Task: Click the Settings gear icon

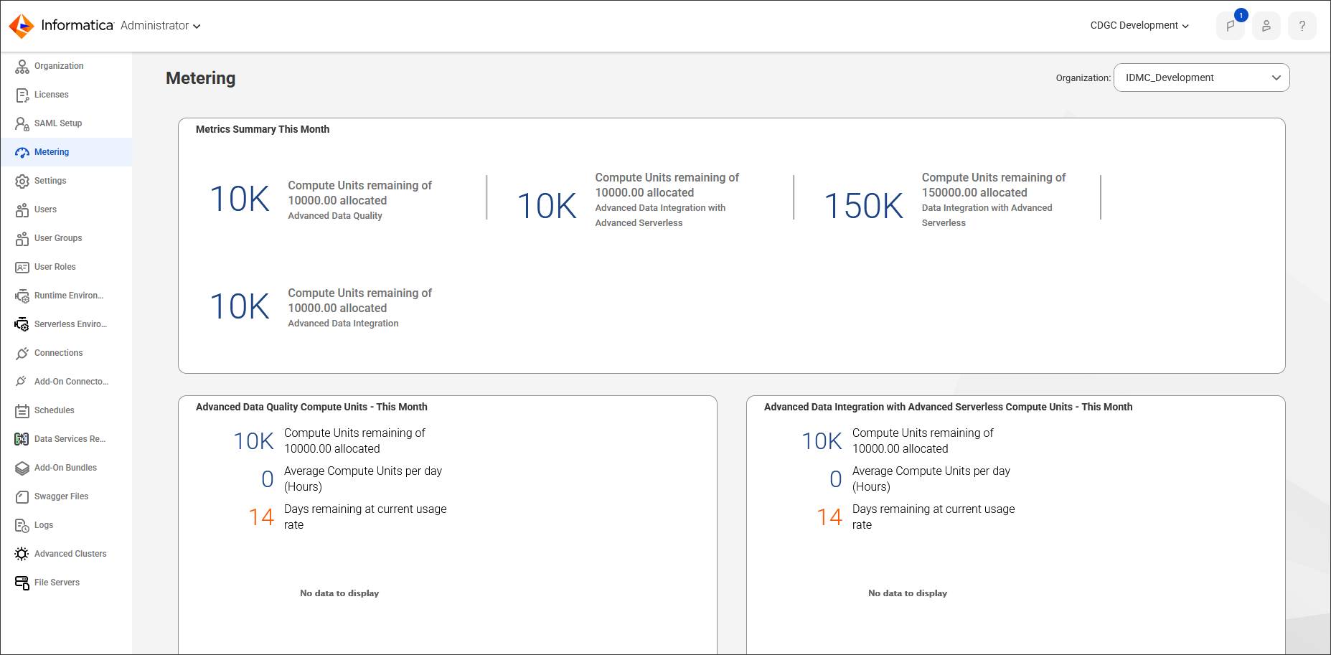Action: coord(22,181)
